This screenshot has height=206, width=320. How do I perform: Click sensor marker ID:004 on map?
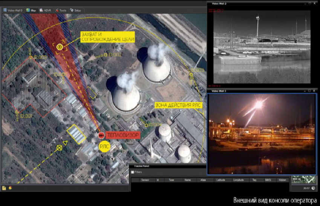143,124
